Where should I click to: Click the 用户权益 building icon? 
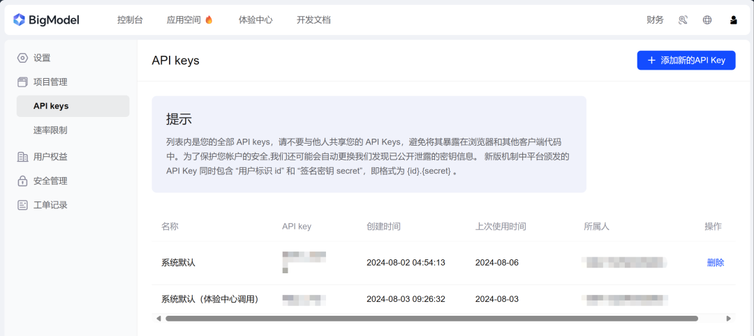click(x=22, y=157)
